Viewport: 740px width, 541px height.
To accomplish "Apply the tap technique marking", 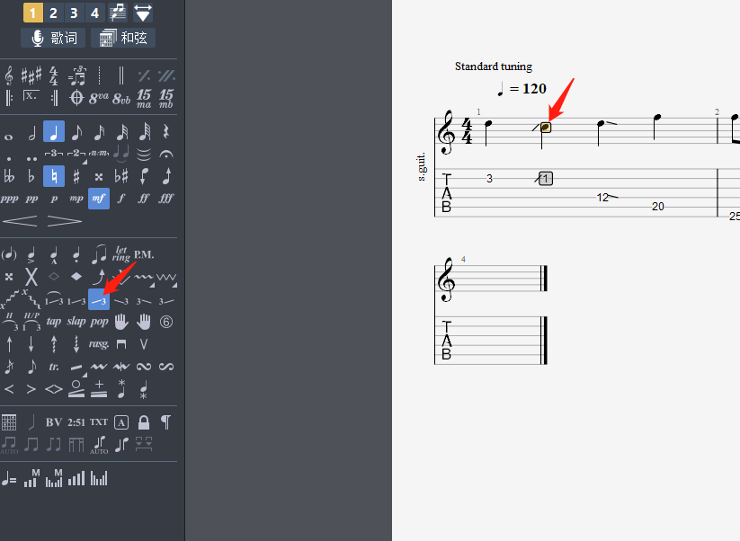I will coord(54,321).
